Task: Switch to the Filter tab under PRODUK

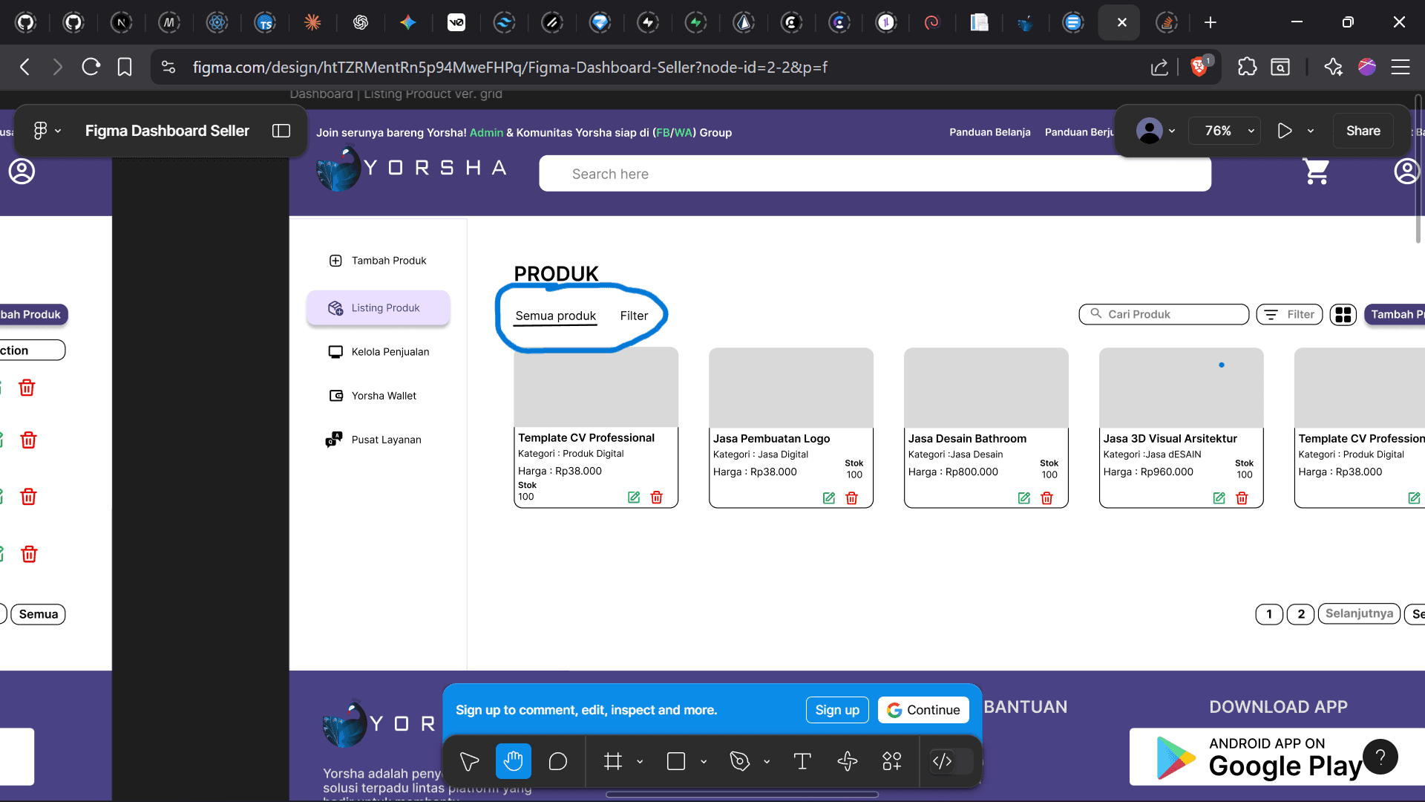Action: coord(634,316)
